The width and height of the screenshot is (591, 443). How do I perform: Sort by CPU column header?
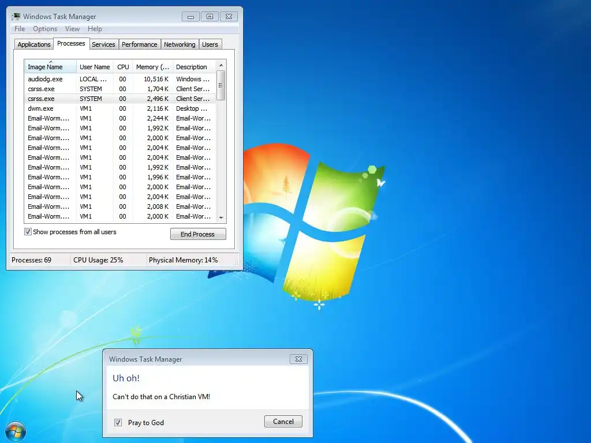point(123,67)
